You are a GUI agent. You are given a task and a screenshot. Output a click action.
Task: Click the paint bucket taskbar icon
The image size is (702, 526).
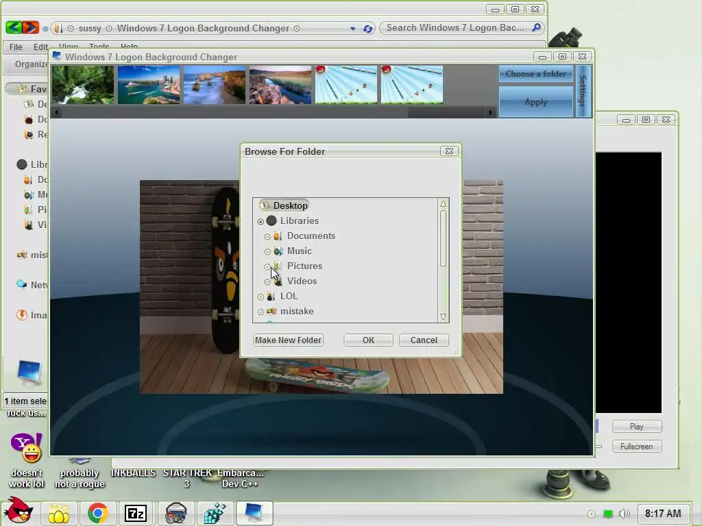pos(175,513)
